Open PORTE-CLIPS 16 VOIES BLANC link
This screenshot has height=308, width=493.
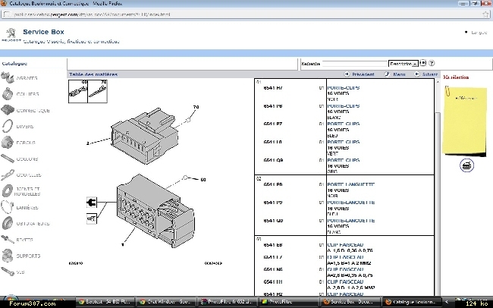(x=344, y=106)
